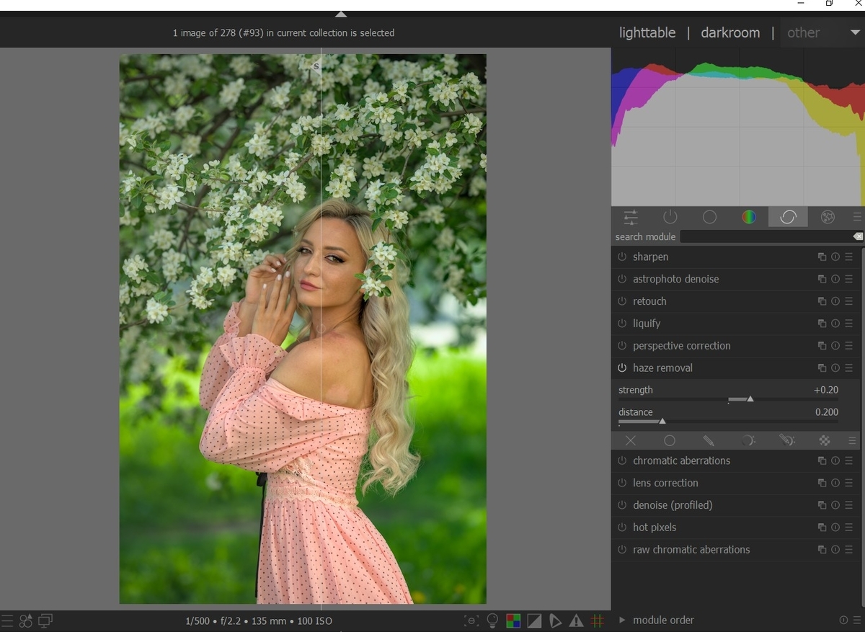Enable denoise (profiled) module

[x=622, y=506]
